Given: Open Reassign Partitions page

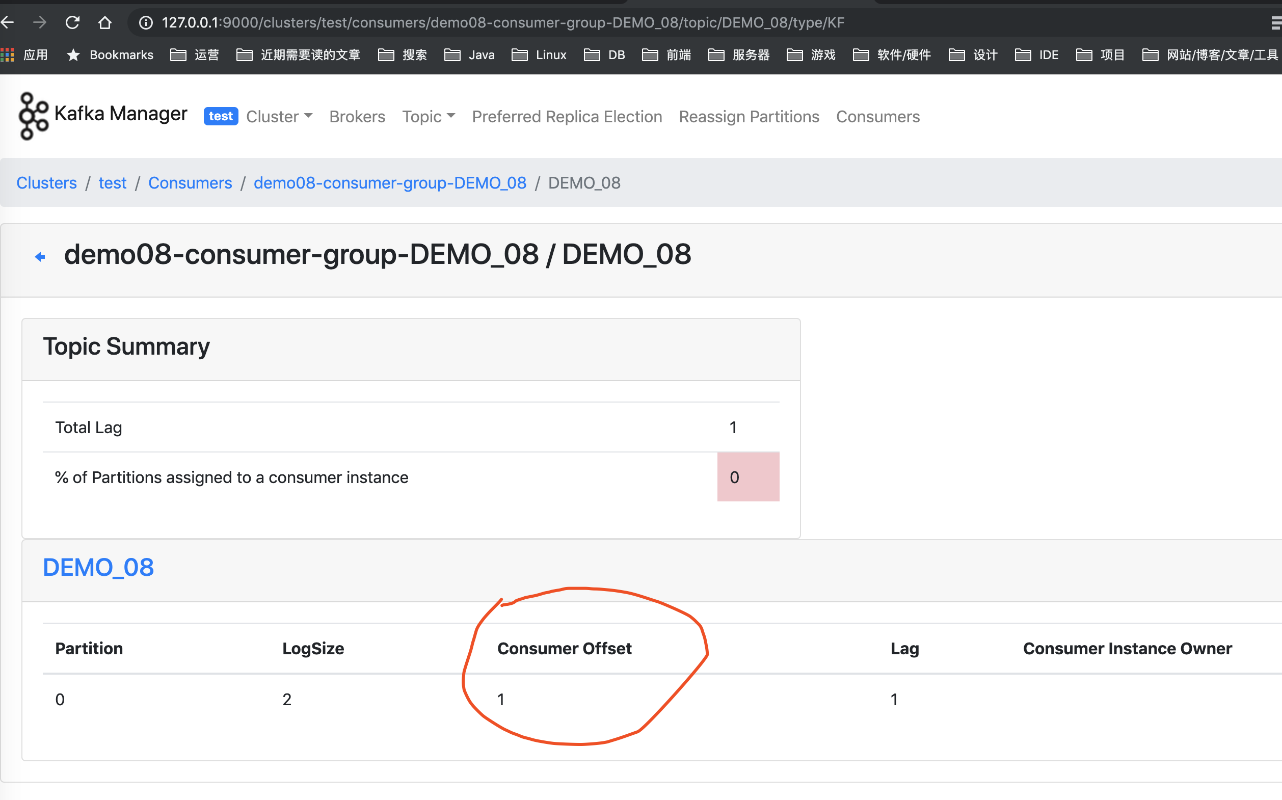Looking at the screenshot, I should point(749,116).
